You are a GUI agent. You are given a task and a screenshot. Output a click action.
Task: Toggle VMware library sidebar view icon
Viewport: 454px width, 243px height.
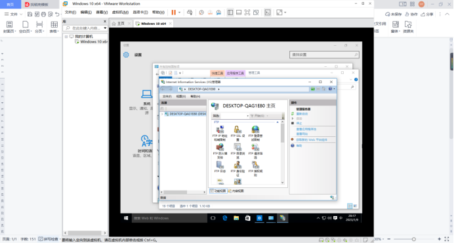click(230, 12)
